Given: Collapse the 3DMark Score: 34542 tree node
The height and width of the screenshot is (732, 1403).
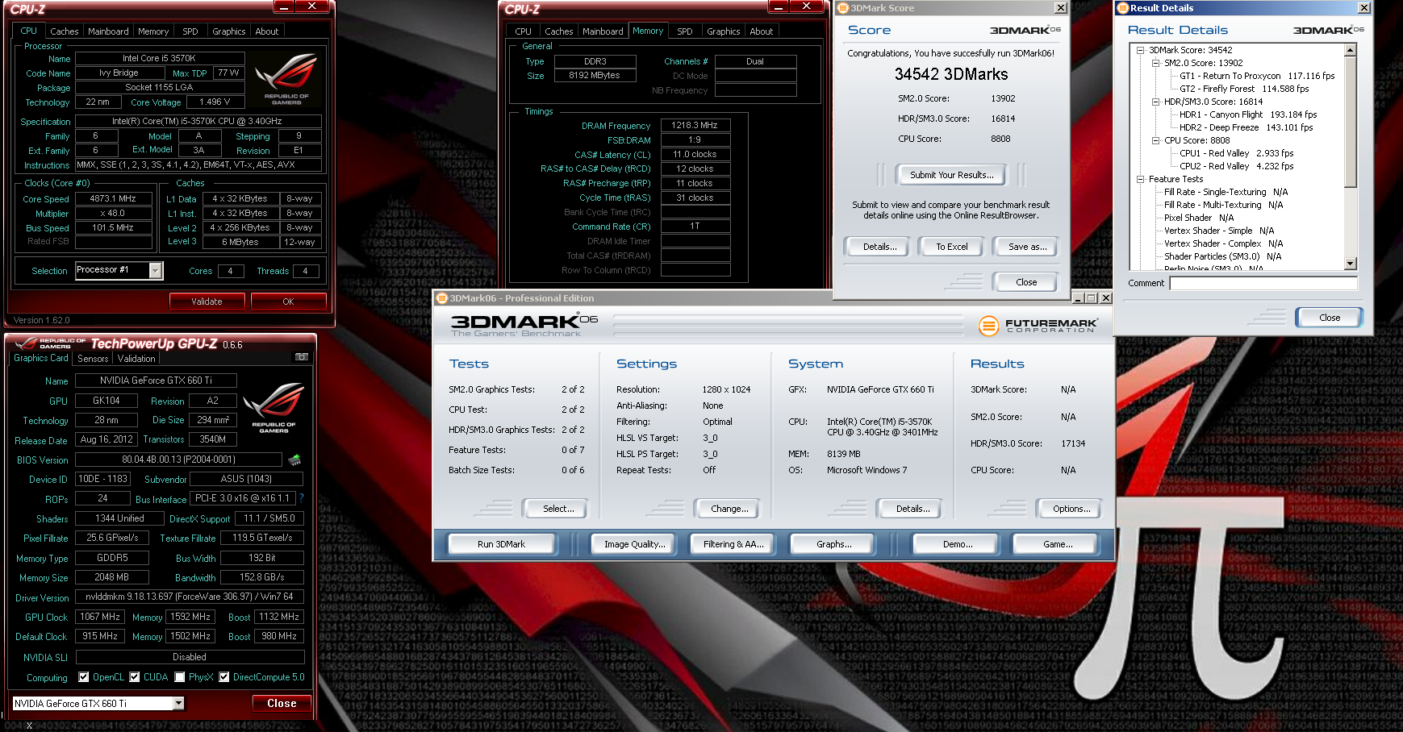Looking at the screenshot, I should [1141, 50].
